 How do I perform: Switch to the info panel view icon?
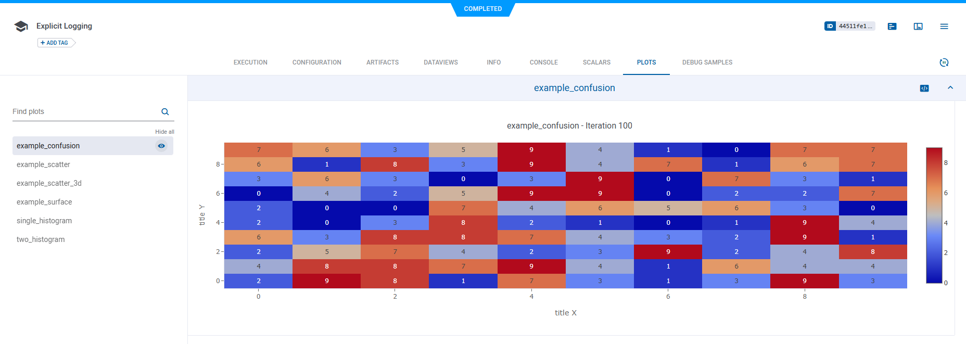[x=918, y=27]
